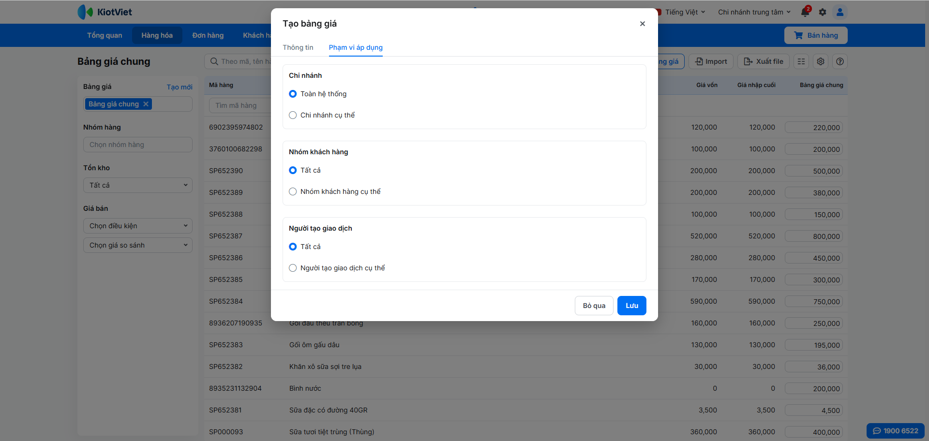The height and width of the screenshot is (441, 929).
Task: Select Tất cả under Người tạo giao dịch
Action: [x=293, y=247]
